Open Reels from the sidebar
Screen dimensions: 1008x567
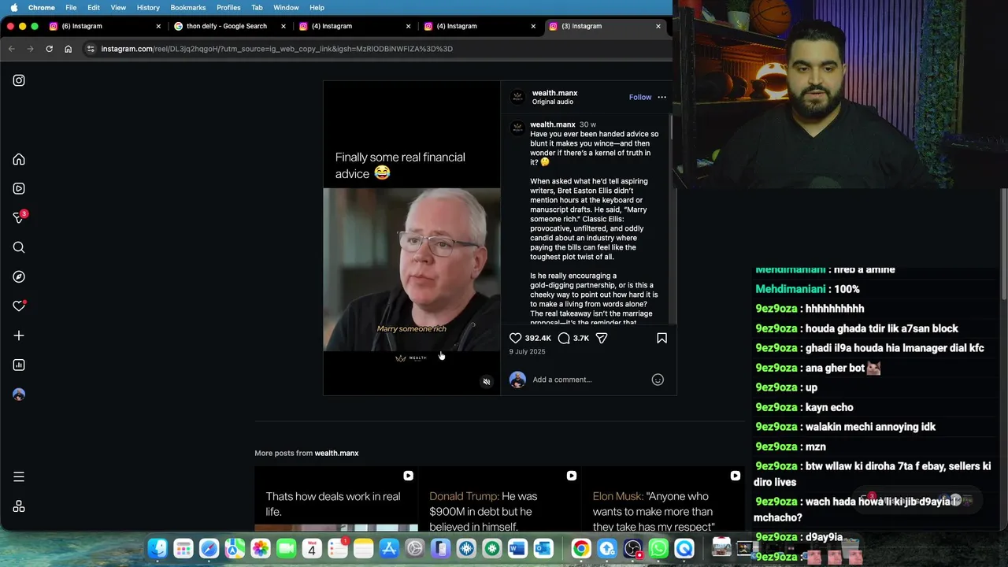click(19, 188)
